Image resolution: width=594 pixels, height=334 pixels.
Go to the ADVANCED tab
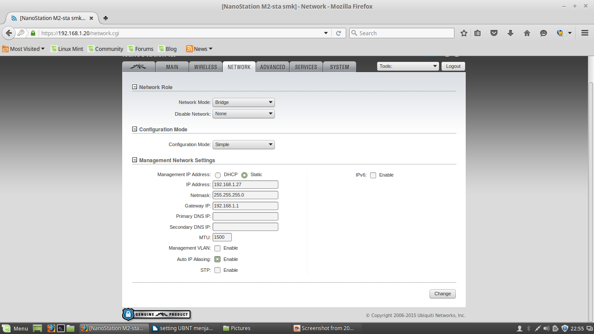(273, 67)
